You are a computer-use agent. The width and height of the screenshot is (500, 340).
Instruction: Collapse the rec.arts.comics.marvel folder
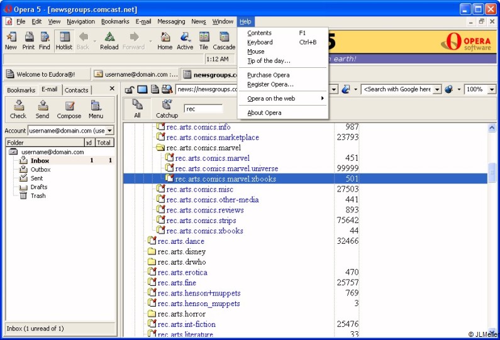coord(160,148)
